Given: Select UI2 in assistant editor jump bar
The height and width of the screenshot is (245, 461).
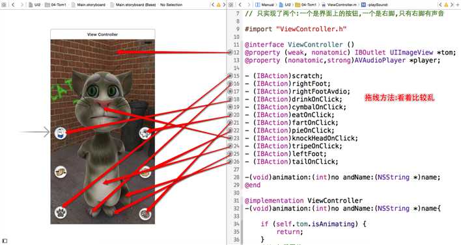Looking at the screenshot, I should point(285,5).
